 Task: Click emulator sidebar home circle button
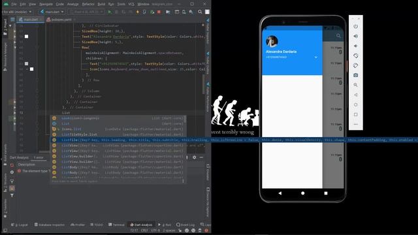point(355,104)
